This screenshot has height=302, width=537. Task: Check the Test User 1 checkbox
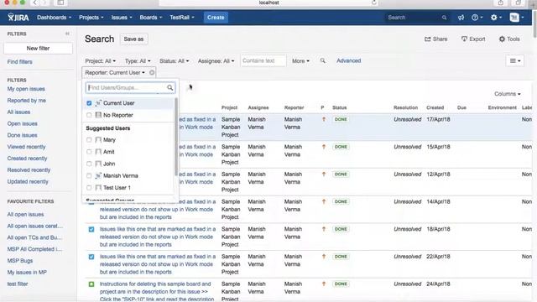click(89, 188)
